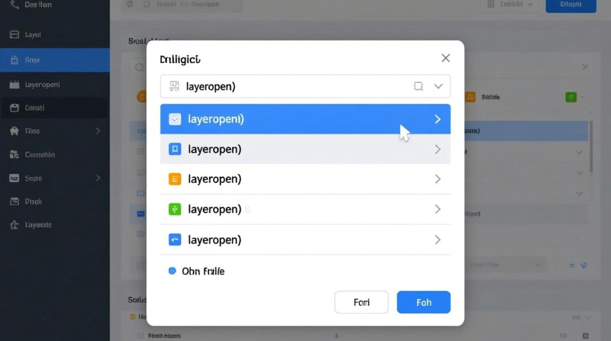The height and width of the screenshot is (341, 611).
Task: Click the green square icon behind the dialog
Action: point(571,97)
